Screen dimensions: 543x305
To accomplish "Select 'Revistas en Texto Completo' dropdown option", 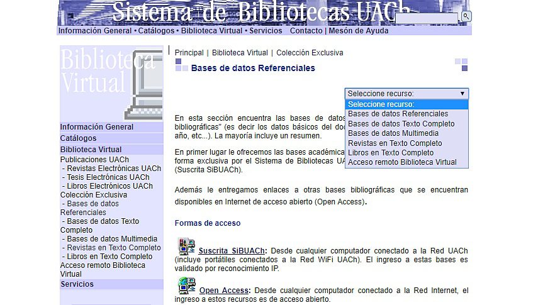I will (406, 143).
